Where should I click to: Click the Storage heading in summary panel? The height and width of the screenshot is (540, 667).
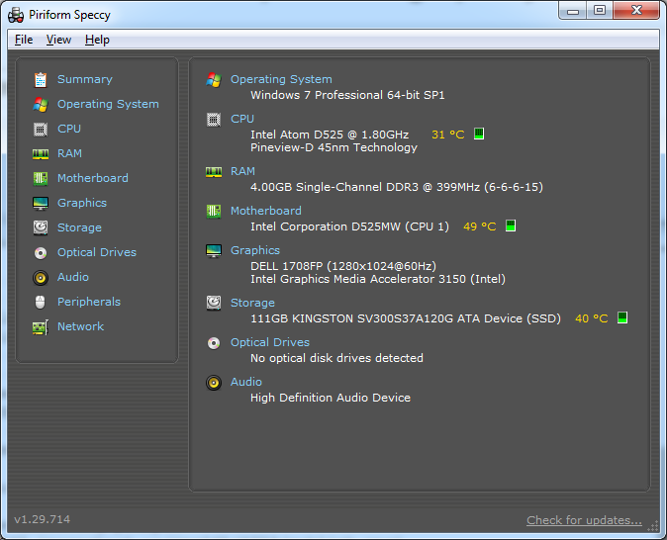pos(252,303)
